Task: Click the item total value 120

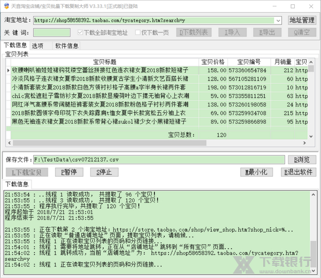Action: (x=221, y=135)
